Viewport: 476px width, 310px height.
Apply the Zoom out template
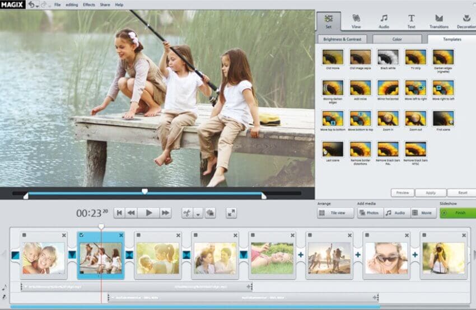point(416,118)
